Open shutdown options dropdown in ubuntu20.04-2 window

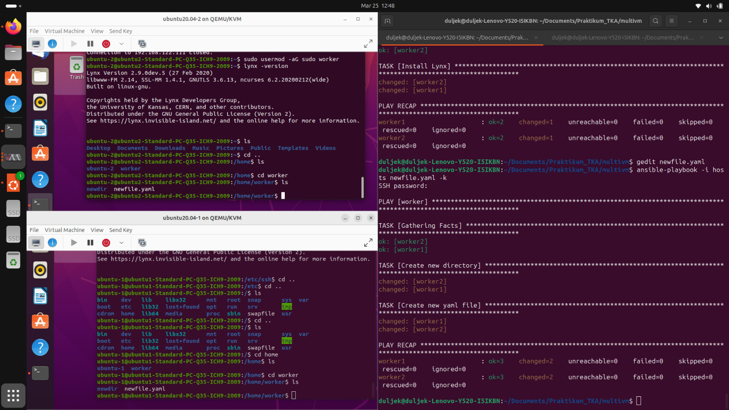coord(121,44)
